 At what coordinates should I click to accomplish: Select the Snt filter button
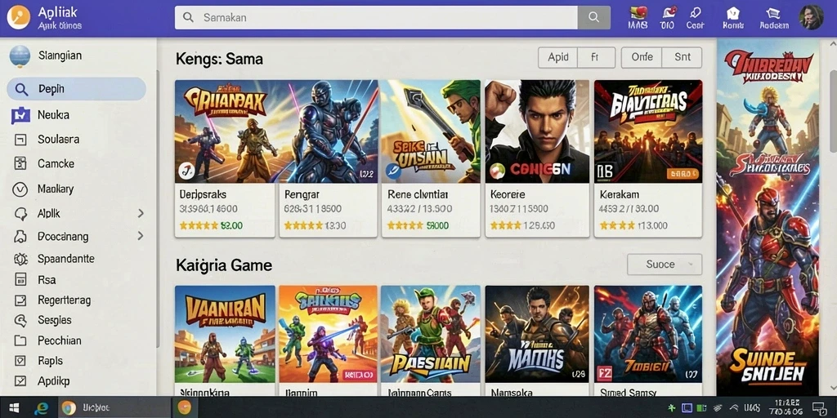683,58
